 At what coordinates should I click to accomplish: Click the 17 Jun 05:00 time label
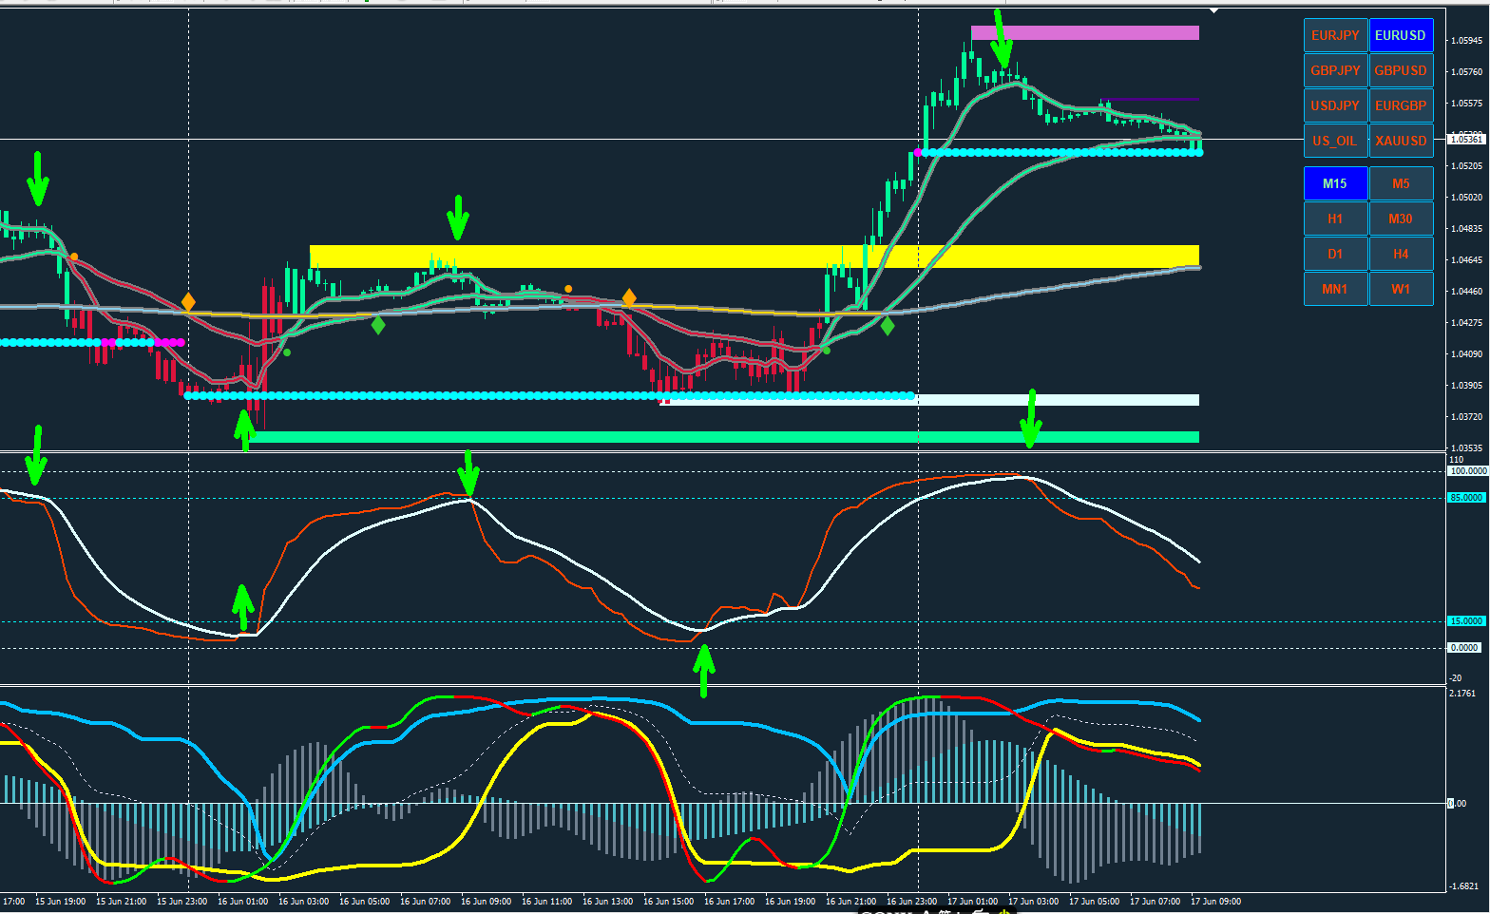(x=1094, y=902)
